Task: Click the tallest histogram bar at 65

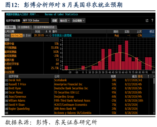Action: click(x=126, y=55)
